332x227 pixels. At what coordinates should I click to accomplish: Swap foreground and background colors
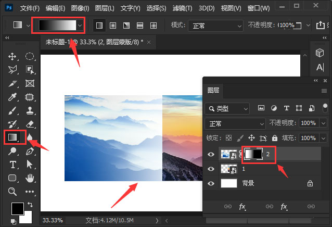pos(30,205)
